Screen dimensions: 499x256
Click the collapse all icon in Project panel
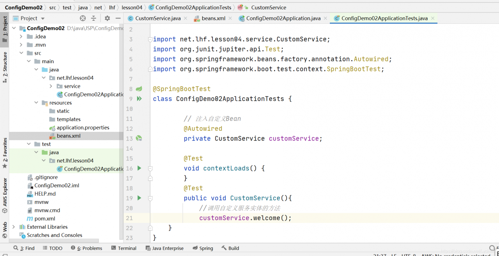coord(94,18)
